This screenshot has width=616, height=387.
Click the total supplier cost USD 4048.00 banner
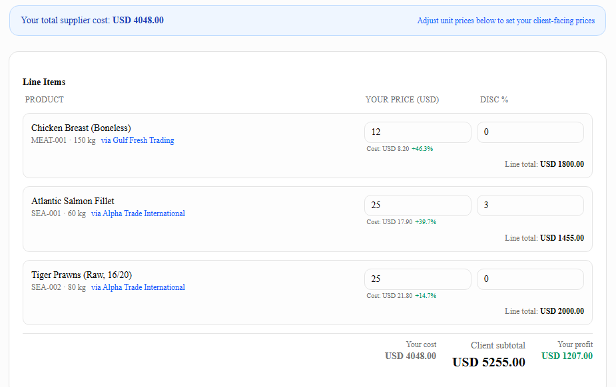tap(308, 21)
